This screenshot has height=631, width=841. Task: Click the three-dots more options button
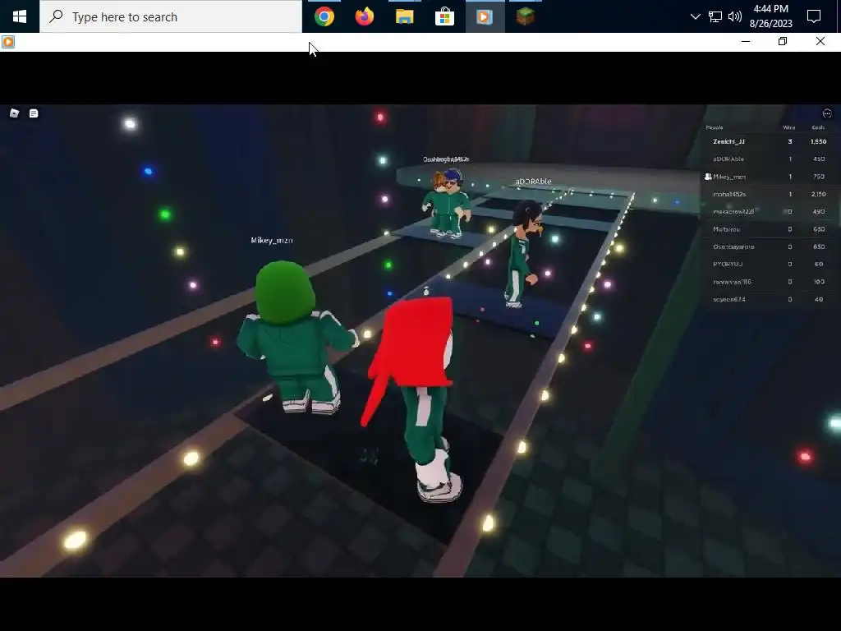[x=827, y=113]
